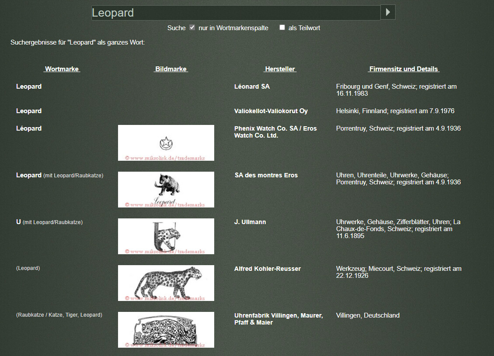
Task: Open Alfred Kohler-Reusser walking leopard image
Action: click(x=166, y=283)
